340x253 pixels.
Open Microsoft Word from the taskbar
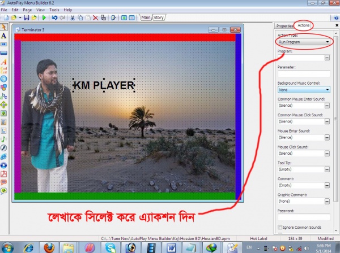click(171, 247)
